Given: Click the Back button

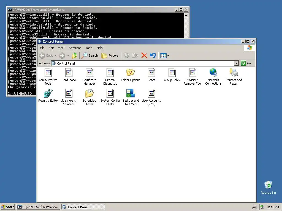Looking at the screenshot, I should 46,55.
